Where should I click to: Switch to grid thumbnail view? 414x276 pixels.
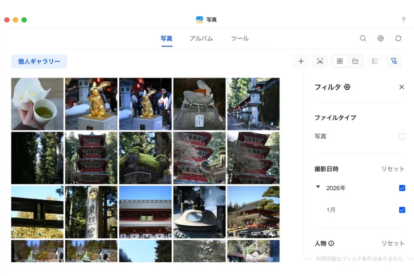click(340, 61)
